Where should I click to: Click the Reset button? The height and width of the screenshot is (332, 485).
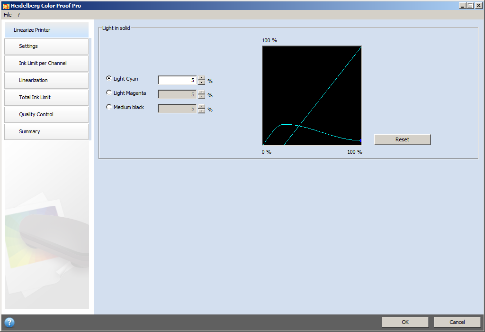403,139
